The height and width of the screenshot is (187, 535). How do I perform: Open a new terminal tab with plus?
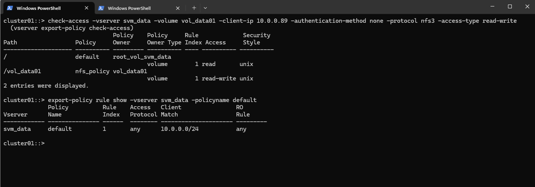tap(194, 8)
